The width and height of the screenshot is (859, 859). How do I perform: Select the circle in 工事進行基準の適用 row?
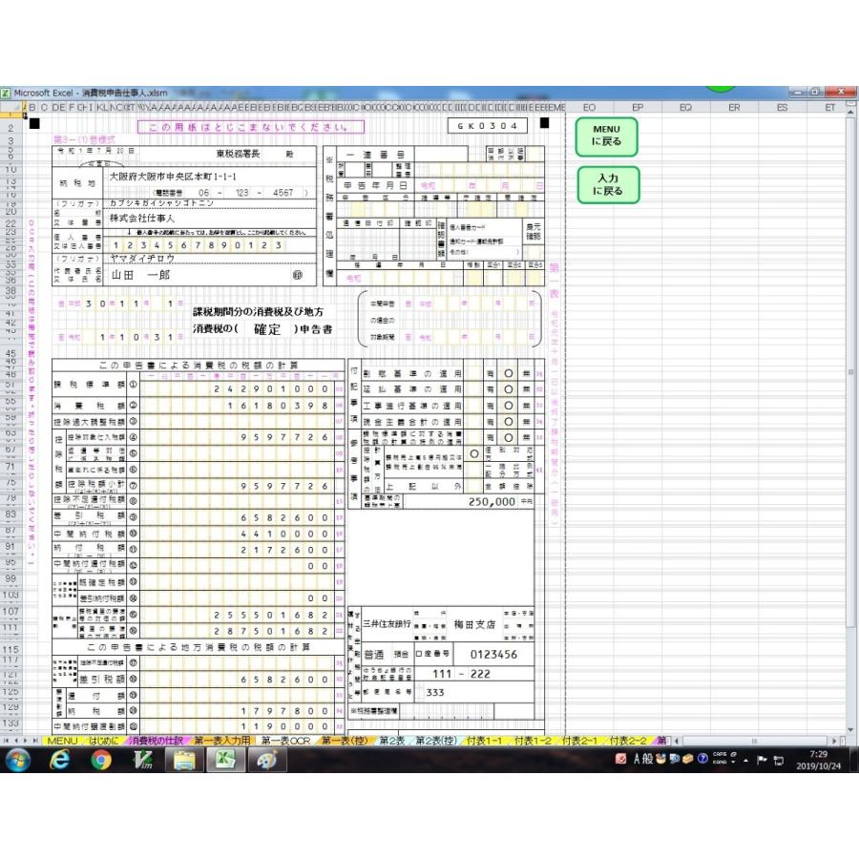[x=509, y=408]
